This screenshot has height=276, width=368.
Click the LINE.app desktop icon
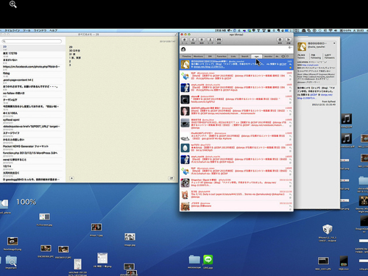(x=208, y=260)
